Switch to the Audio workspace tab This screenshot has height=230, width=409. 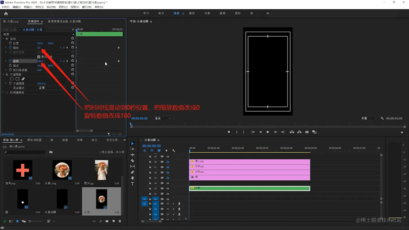[222, 13]
